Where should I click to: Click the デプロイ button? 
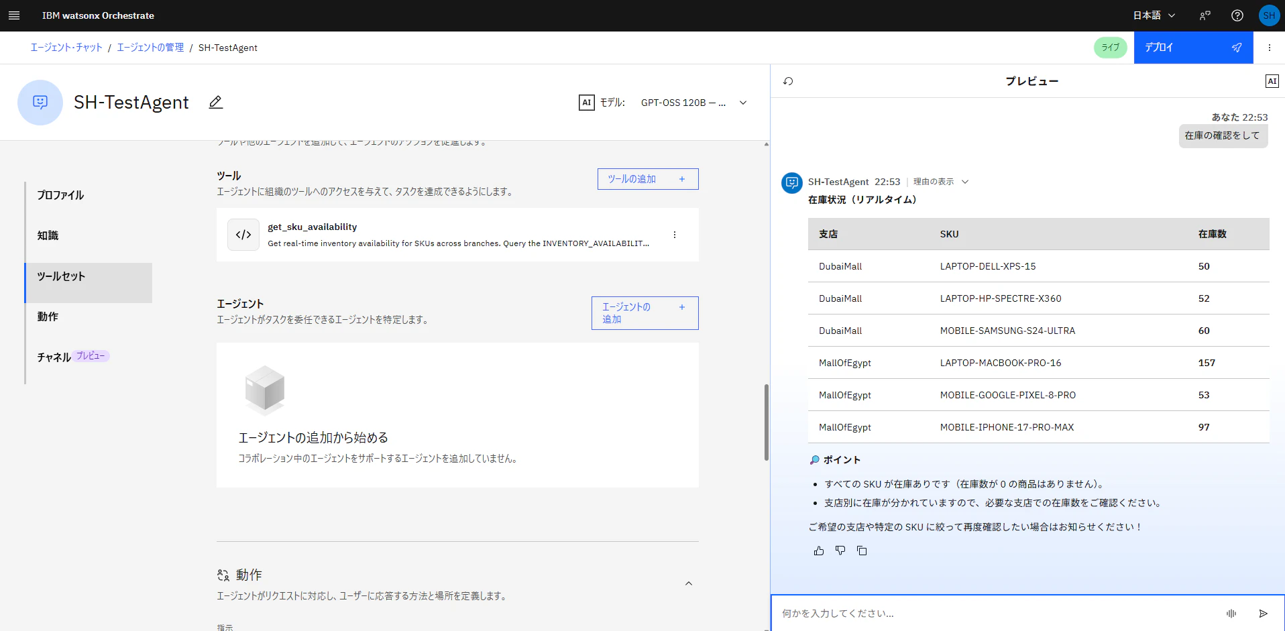click(1193, 48)
